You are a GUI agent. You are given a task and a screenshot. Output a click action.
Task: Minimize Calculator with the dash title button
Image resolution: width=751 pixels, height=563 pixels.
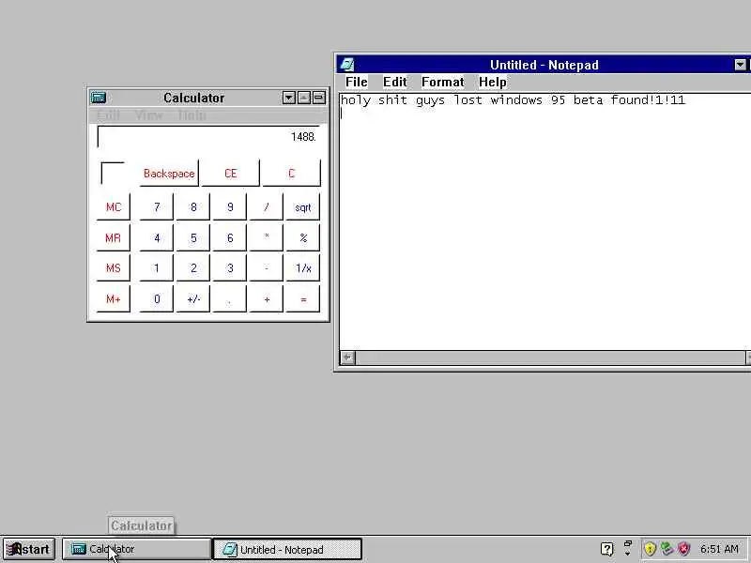click(319, 98)
